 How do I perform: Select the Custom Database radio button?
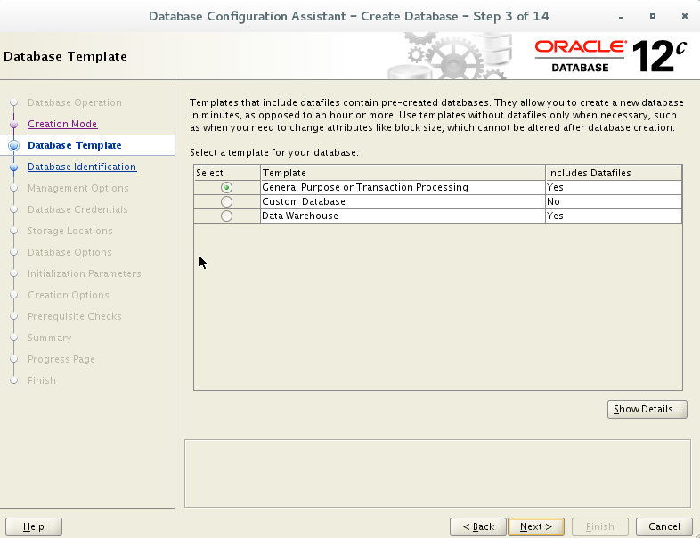tap(226, 202)
